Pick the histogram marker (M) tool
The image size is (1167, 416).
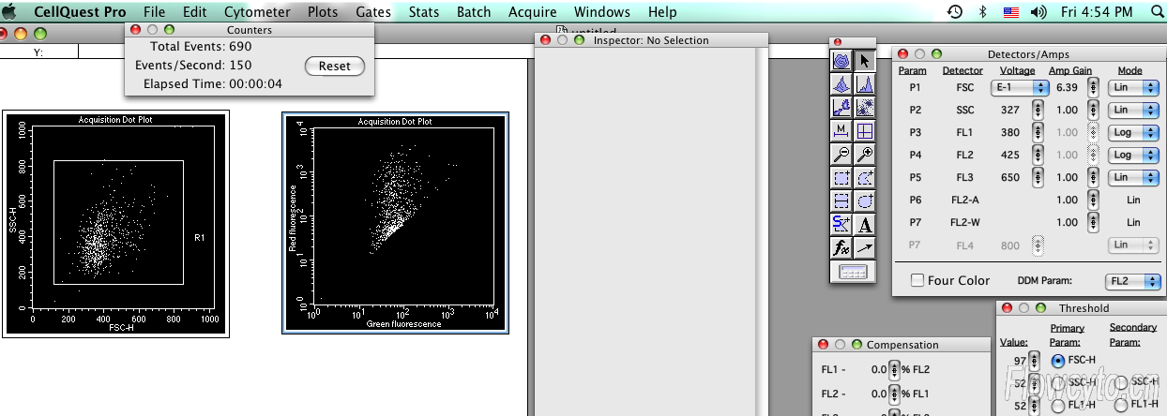tap(842, 130)
